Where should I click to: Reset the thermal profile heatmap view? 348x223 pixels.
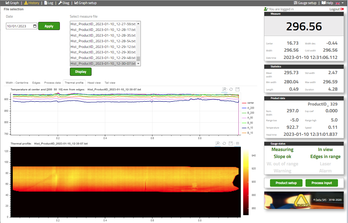(x=224, y=143)
